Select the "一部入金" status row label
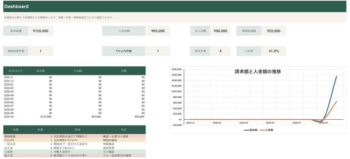This screenshot has height=159, width=350. pos(10,144)
